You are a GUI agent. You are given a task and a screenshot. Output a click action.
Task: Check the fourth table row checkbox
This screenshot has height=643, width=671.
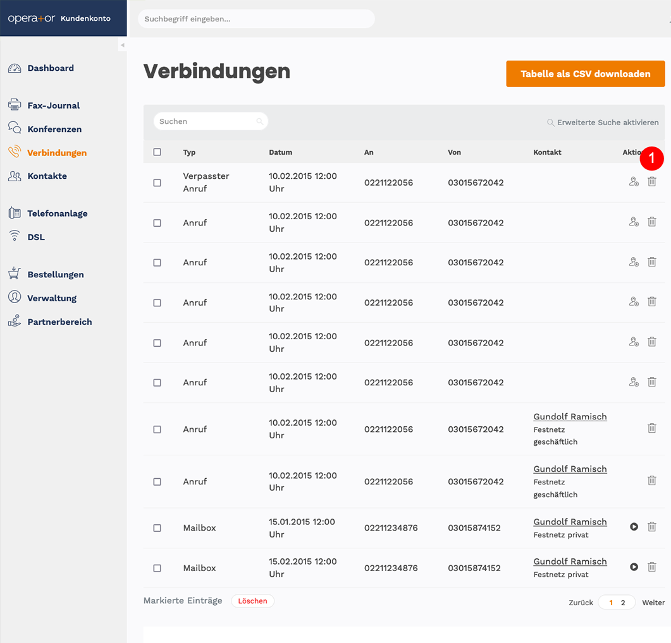coord(157,303)
